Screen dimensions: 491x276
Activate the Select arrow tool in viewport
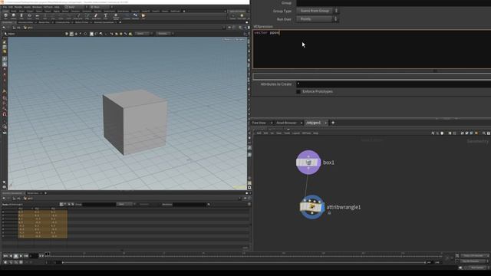click(5, 34)
